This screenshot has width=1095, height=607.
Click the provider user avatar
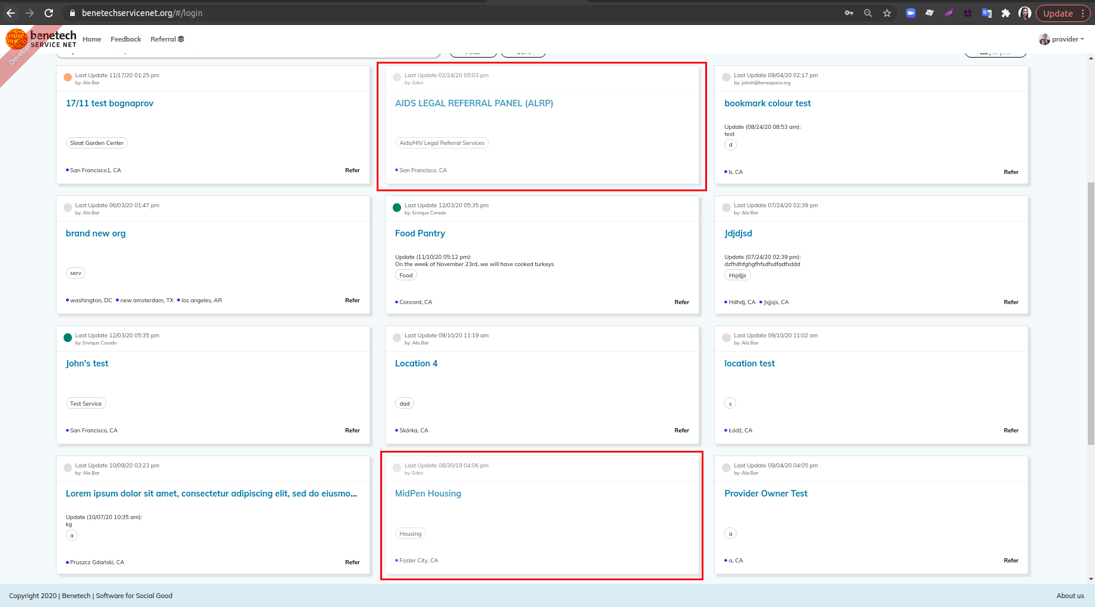pos(1044,39)
